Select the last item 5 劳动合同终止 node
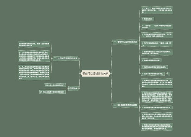This screenshot has height=137, width=191. click(x=157, y=127)
